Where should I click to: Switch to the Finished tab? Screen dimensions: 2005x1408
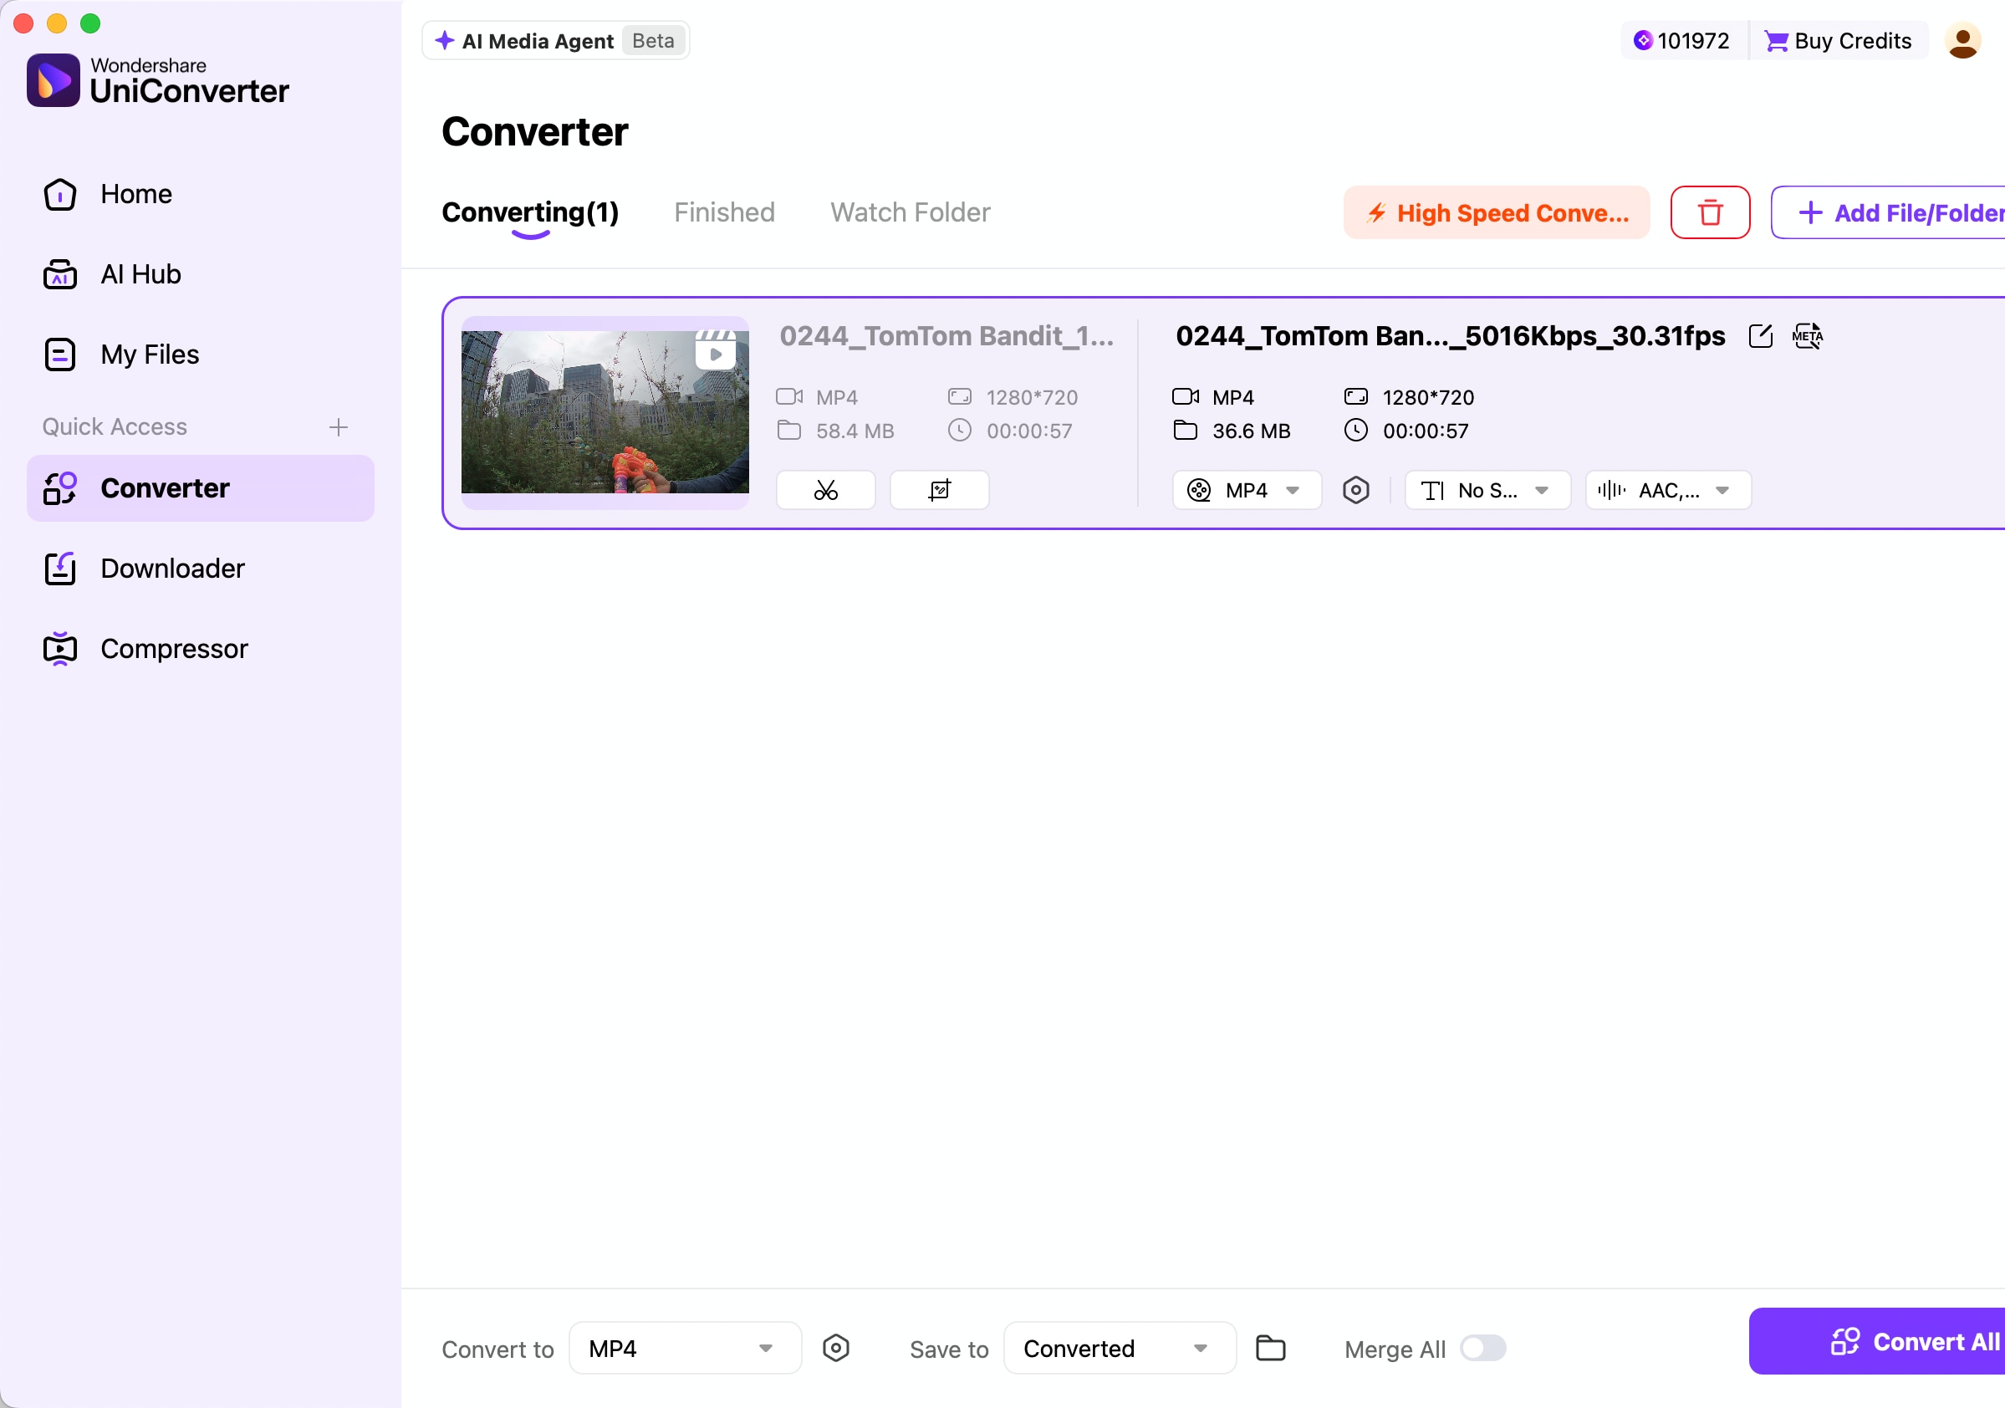tap(724, 212)
